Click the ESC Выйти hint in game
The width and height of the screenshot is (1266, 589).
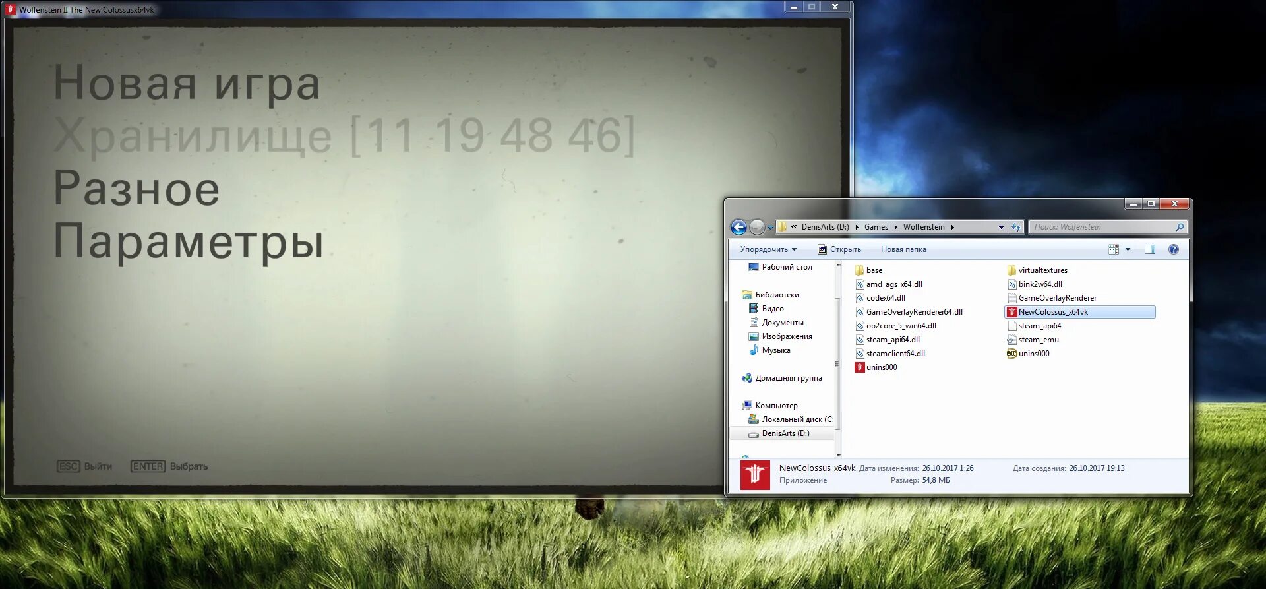coord(84,466)
